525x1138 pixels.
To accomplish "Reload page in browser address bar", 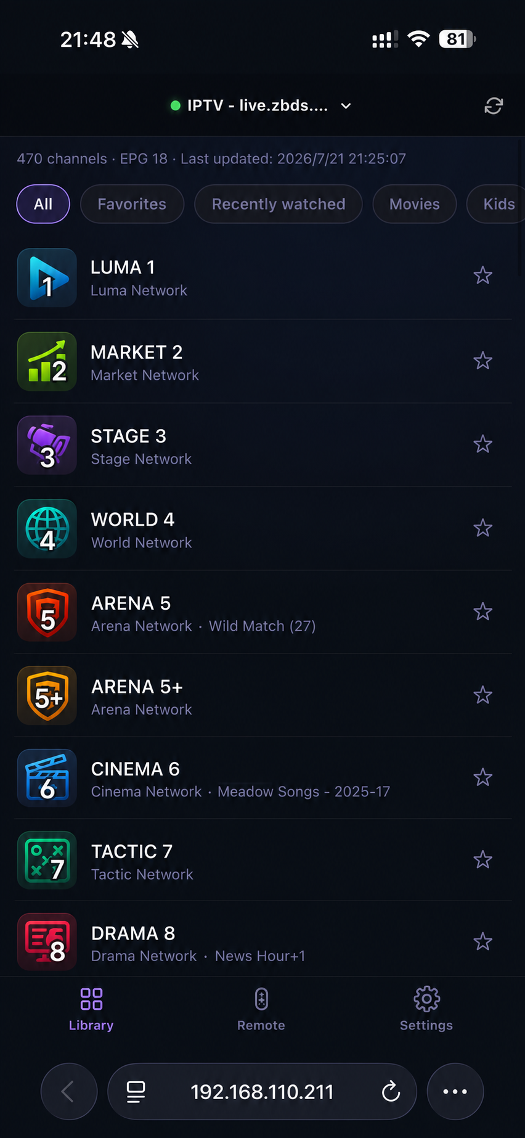I will pyautogui.click(x=391, y=1092).
